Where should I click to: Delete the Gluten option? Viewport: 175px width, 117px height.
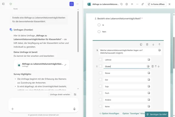click(x=153, y=66)
